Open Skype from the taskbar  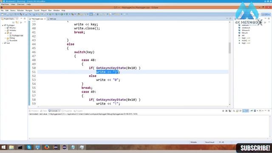29,147
